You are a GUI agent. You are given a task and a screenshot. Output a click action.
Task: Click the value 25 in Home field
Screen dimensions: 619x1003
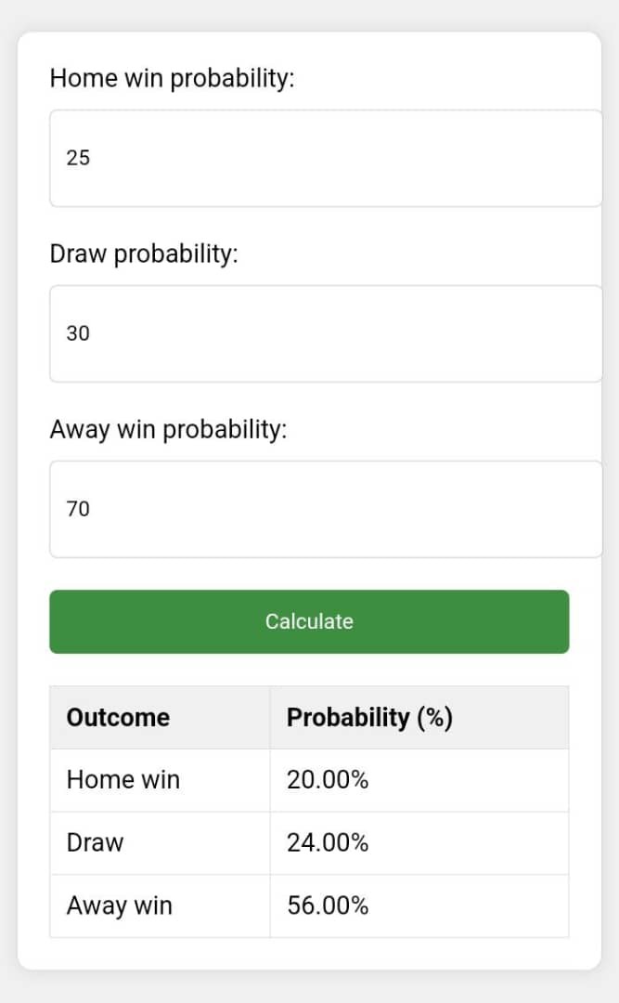tap(78, 158)
